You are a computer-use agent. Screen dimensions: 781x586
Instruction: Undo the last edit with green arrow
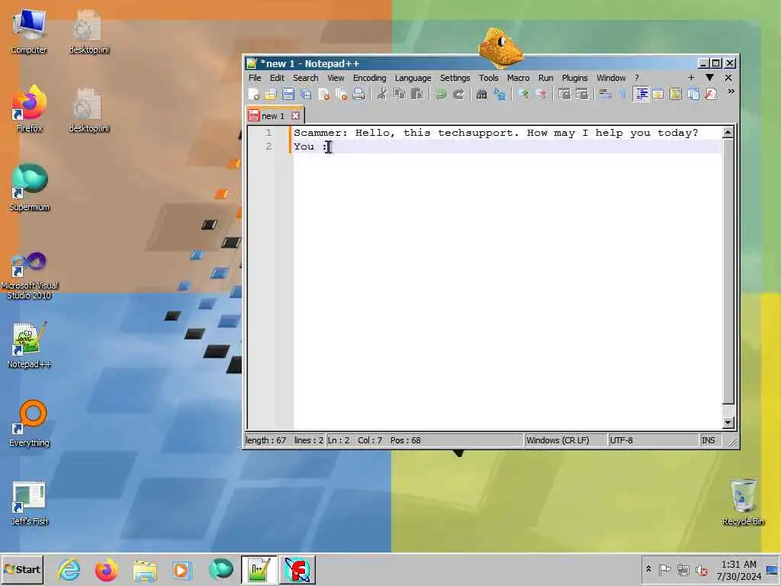(440, 94)
